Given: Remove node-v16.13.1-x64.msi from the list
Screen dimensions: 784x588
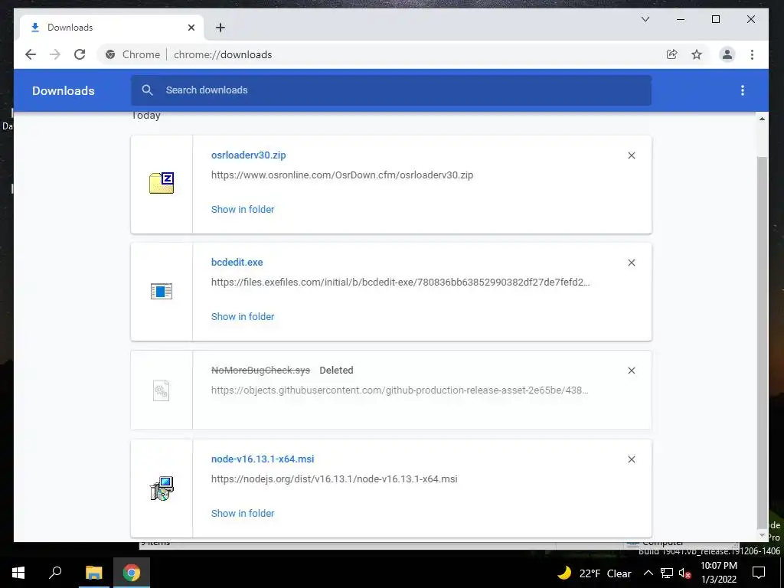Looking at the screenshot, I should [x=632, y=459].
